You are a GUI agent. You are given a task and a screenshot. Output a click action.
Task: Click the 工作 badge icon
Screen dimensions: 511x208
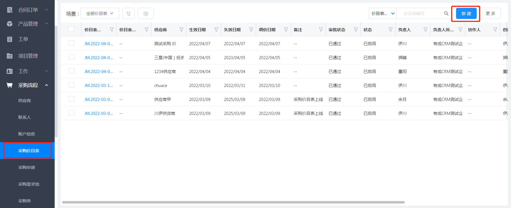(10, 71)
